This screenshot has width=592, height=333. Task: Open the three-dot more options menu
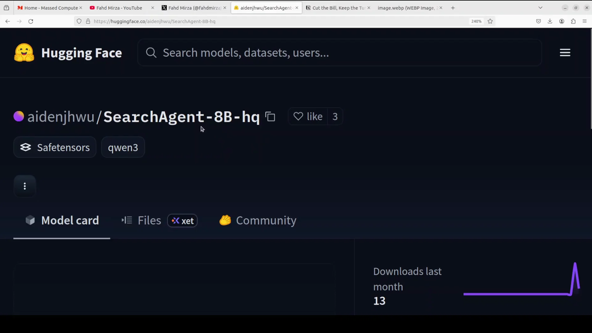25,186
